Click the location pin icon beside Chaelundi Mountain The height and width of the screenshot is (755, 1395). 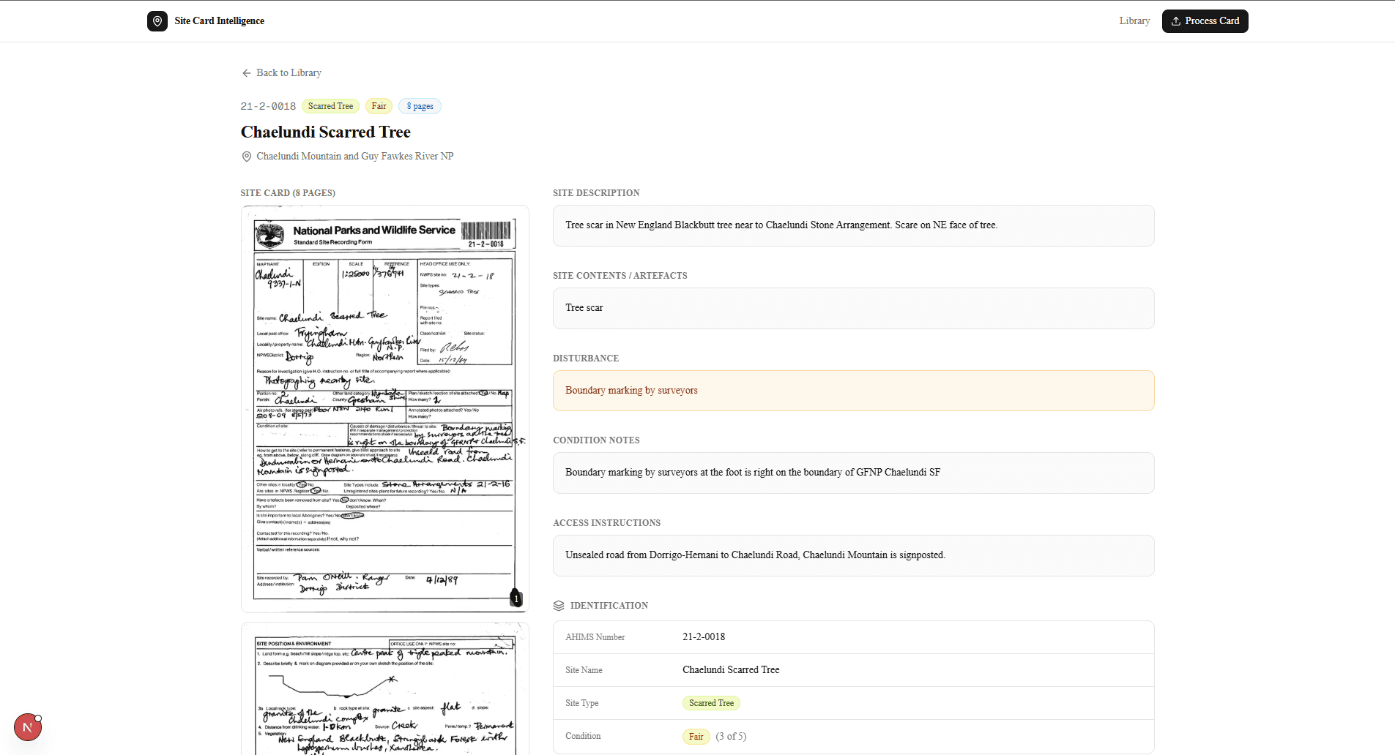coord(247,157)
